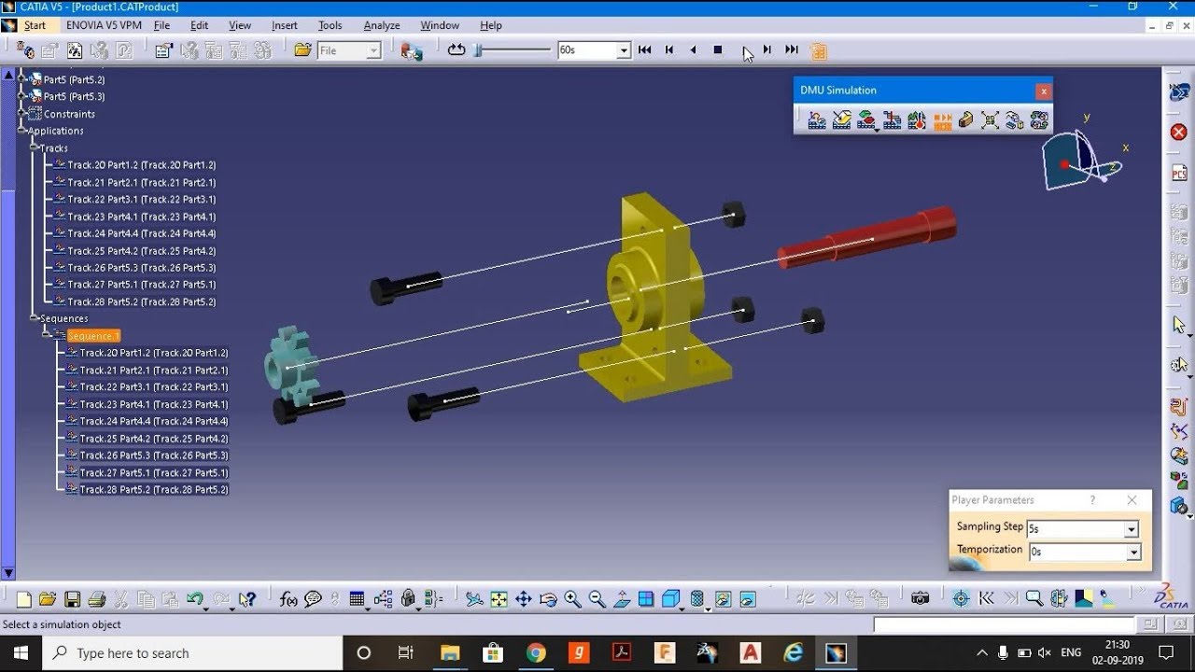The width and height of the screenshot is (1195, 672).
Task: Jump to simulation end
Action: 792,50
